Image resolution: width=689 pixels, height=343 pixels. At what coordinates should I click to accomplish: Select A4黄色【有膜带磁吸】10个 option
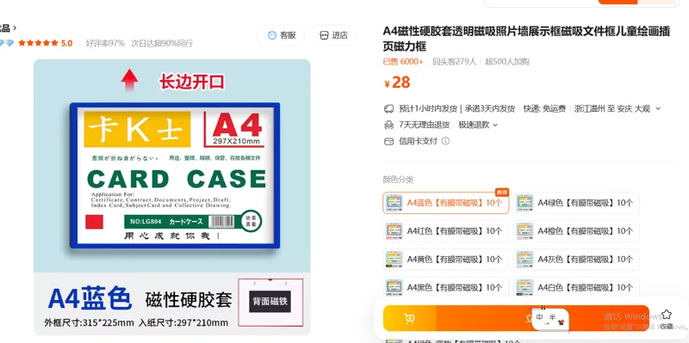pyautogui.click(x=445, y=260)
